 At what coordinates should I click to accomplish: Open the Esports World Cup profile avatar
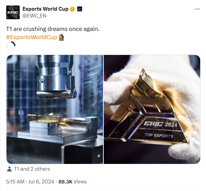[13, 12]
